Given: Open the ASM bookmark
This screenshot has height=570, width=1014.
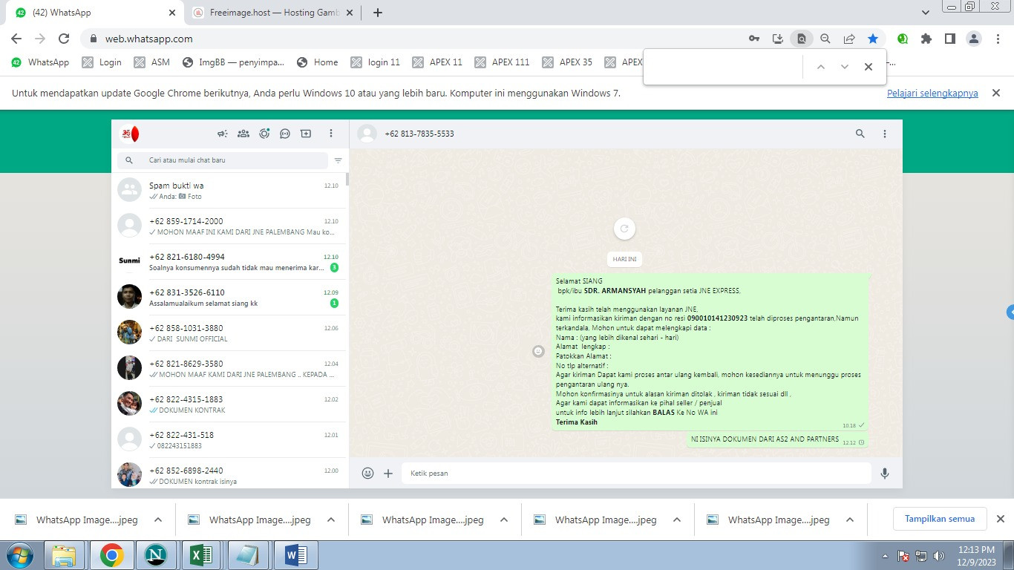Looking at the screenshot, I should 152,62.
